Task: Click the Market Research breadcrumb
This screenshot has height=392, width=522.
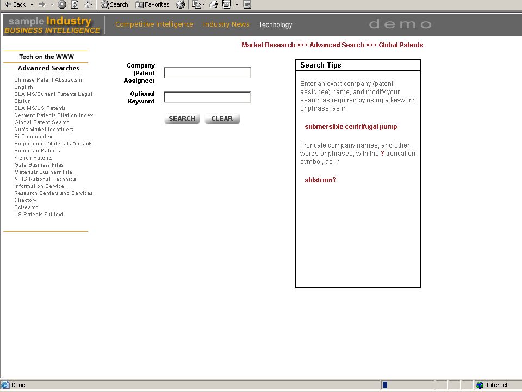Action: point(268,45)
